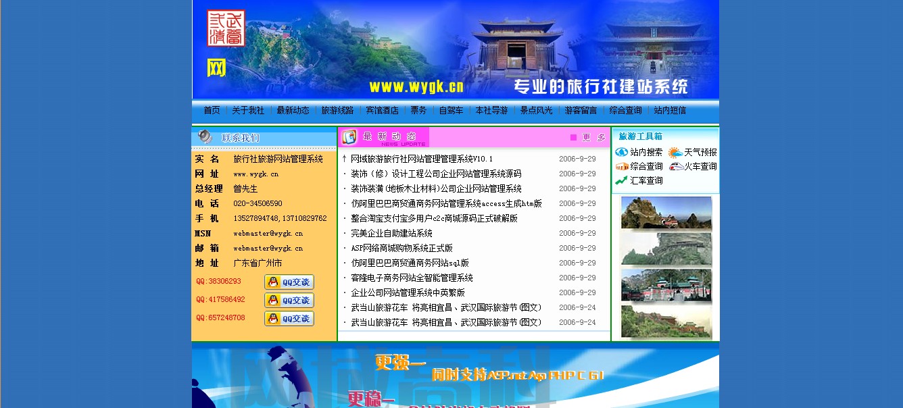Click the orange icon beside 综合查询
The width and height of the screenshot is (903, 408).
pos(622,166)
